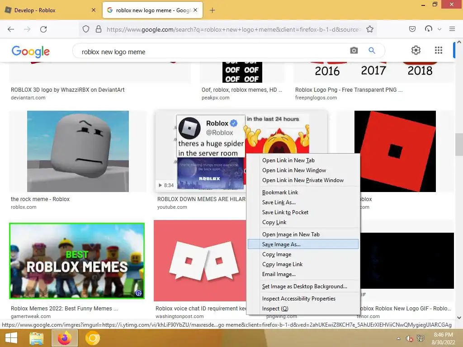Search by image using the camera icon
This screenshot has width=463, height=347.
(354, 51)
